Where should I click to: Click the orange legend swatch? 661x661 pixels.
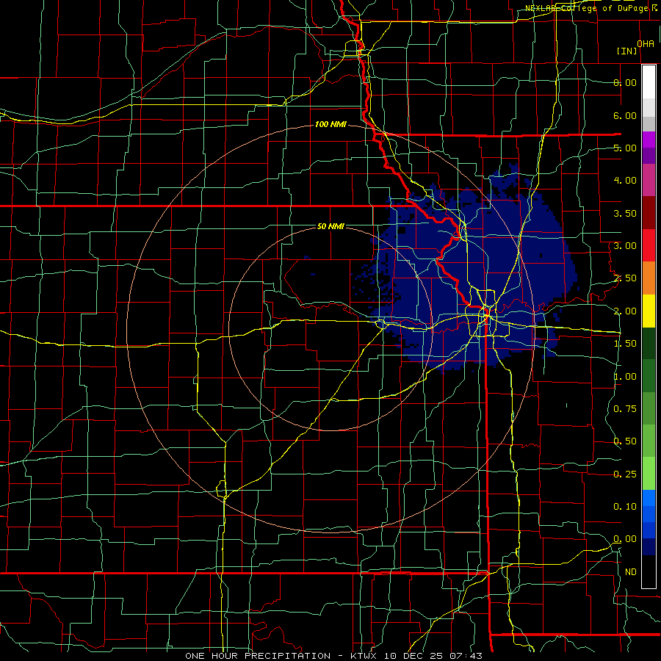(x=649, y=278)
